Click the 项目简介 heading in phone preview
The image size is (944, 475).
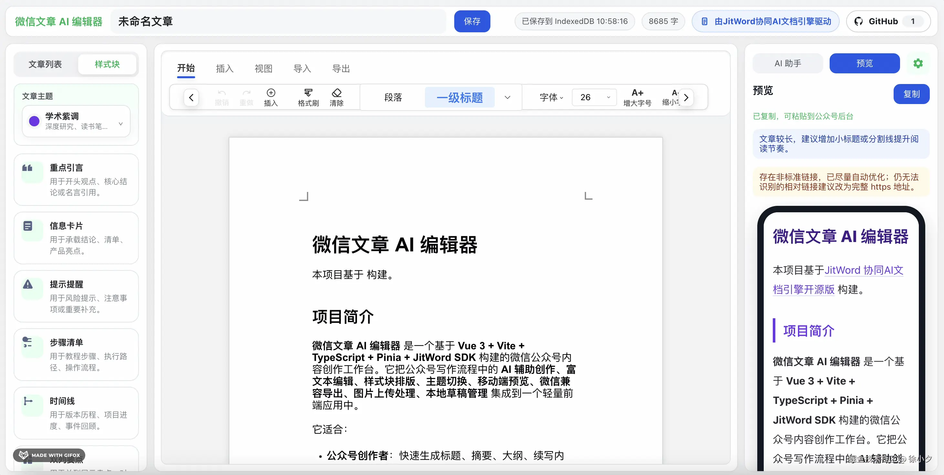(x=809, y=331)
